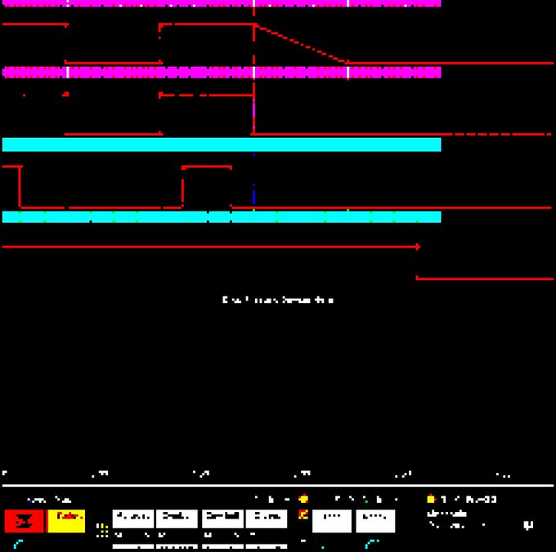Click the red and yellow square icon
The image size is (556, 552).
pos(303,514)
